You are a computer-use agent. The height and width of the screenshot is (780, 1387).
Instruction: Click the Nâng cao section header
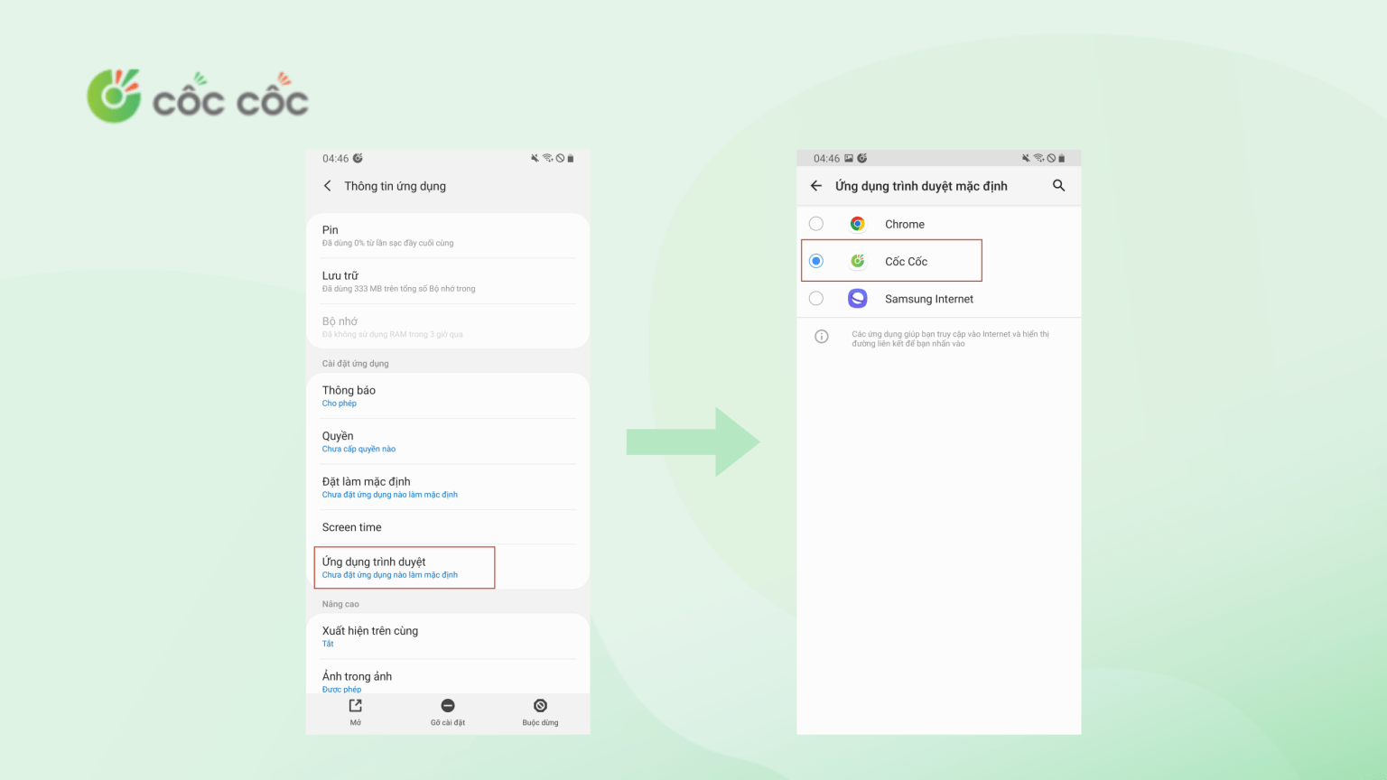point(340,604)
